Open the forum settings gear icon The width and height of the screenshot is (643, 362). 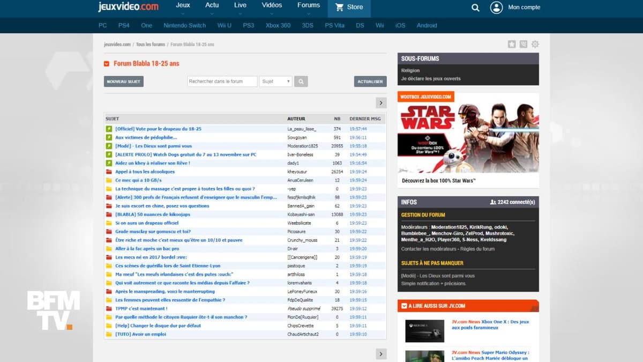pyautogui.click(x=535, y=45)
